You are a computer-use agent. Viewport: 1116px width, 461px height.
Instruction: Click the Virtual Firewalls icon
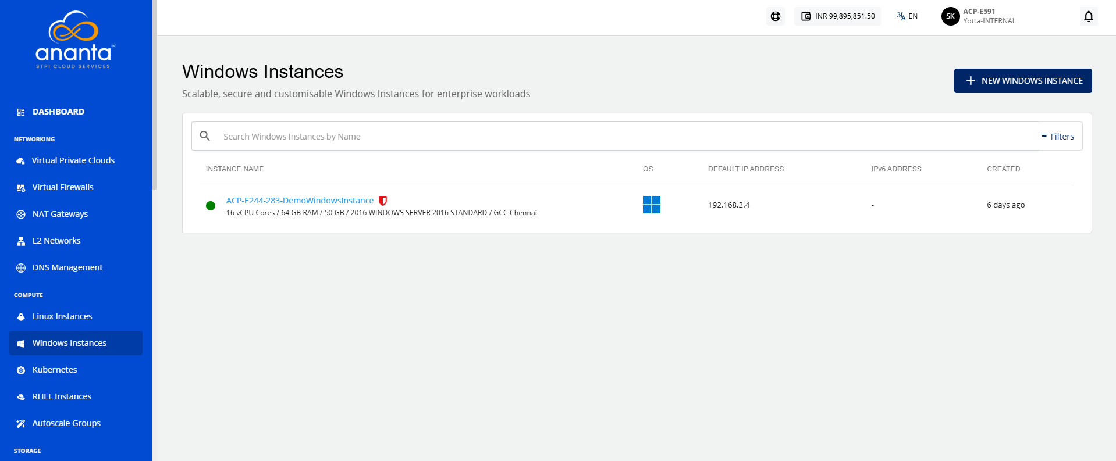pos(21,188)
